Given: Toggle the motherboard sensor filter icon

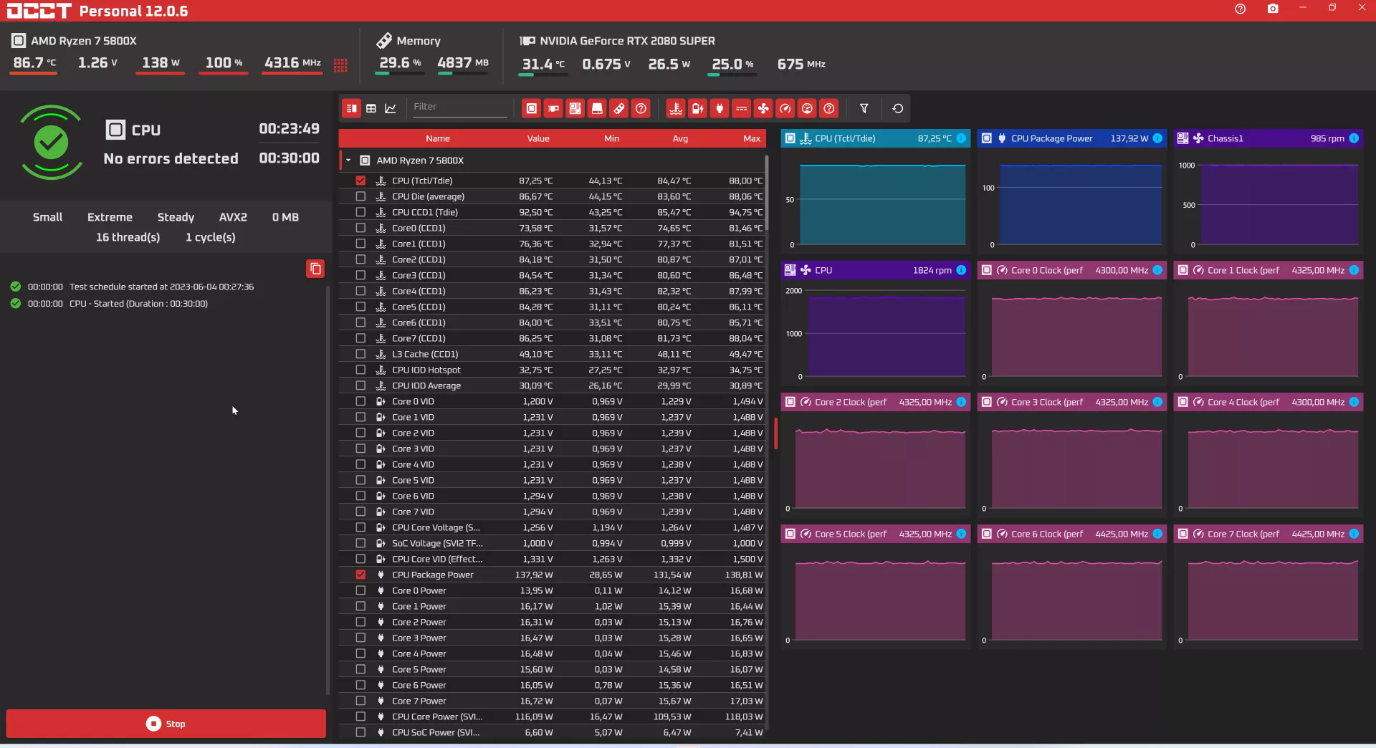Looking at the screenshot, I should click(575, 109).
